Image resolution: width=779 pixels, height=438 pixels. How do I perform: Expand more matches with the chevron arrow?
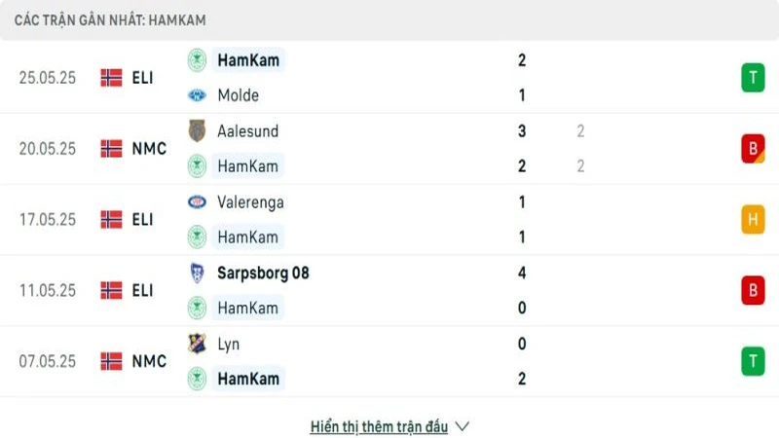[x=463, y=426]
